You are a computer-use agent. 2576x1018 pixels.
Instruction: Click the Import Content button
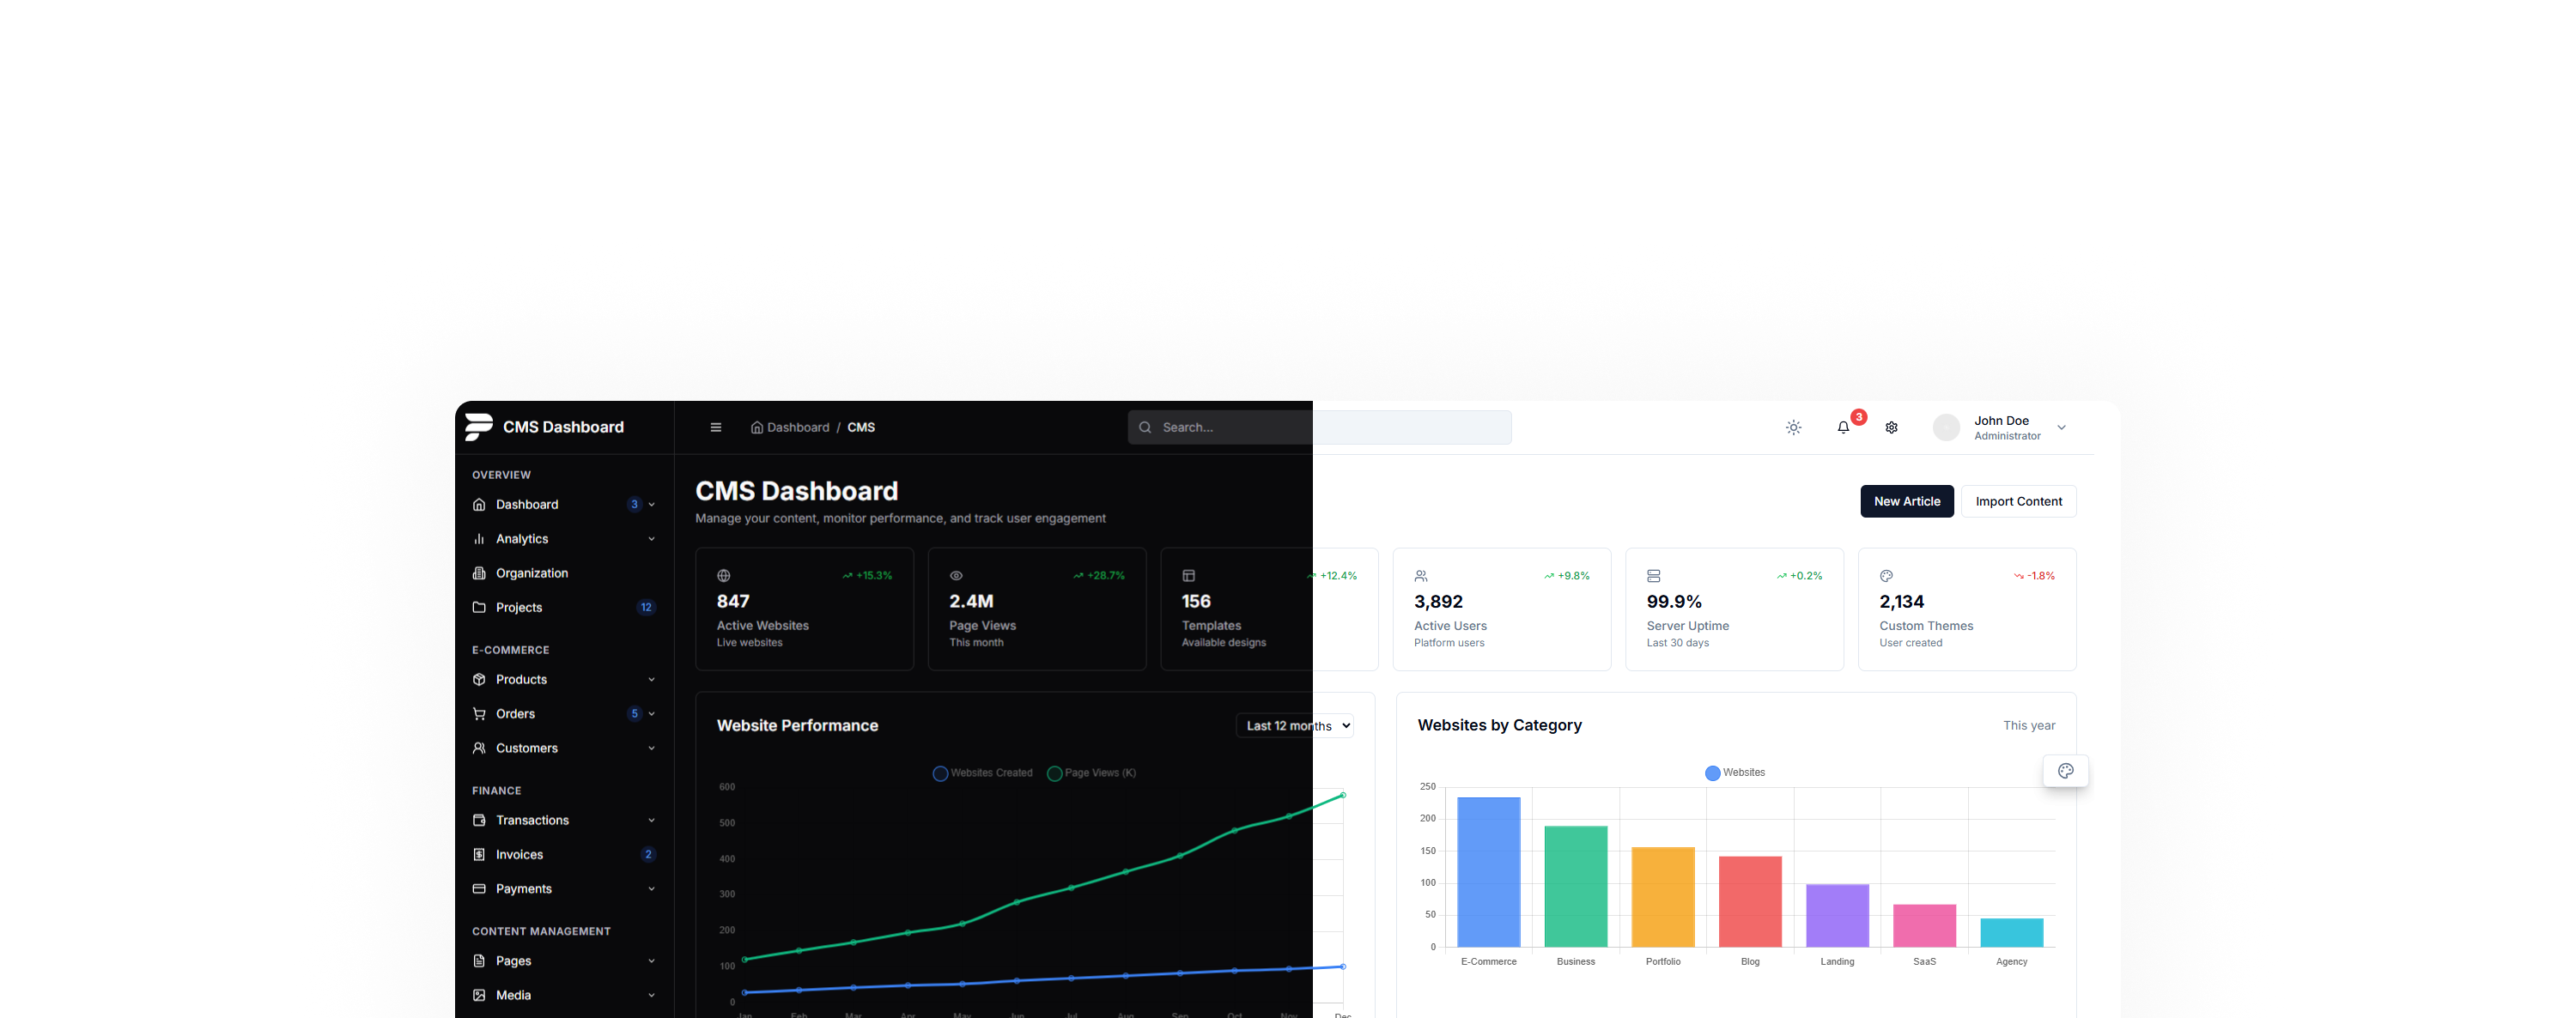(x=2018, y=502)
